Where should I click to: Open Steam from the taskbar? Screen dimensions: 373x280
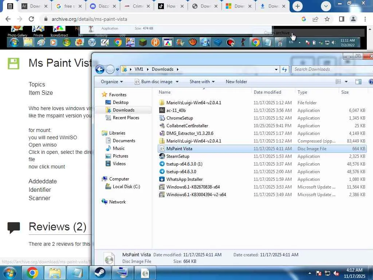pyautogui.click(x=100, y=273)
